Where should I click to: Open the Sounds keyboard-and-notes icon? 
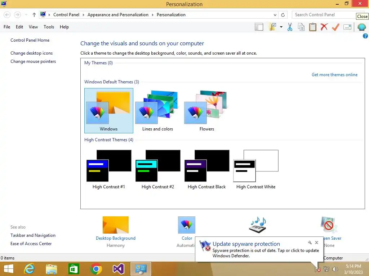pyautogui.click(x=258, y=225)
